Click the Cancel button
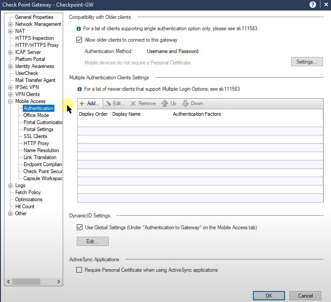The image size is (331, 302). pyautogui.click(x=305, y=296)
